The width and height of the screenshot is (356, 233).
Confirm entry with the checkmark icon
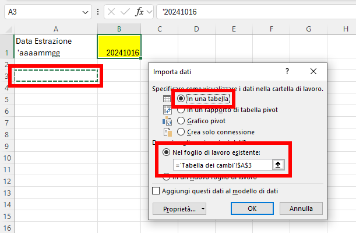(125, 12)
